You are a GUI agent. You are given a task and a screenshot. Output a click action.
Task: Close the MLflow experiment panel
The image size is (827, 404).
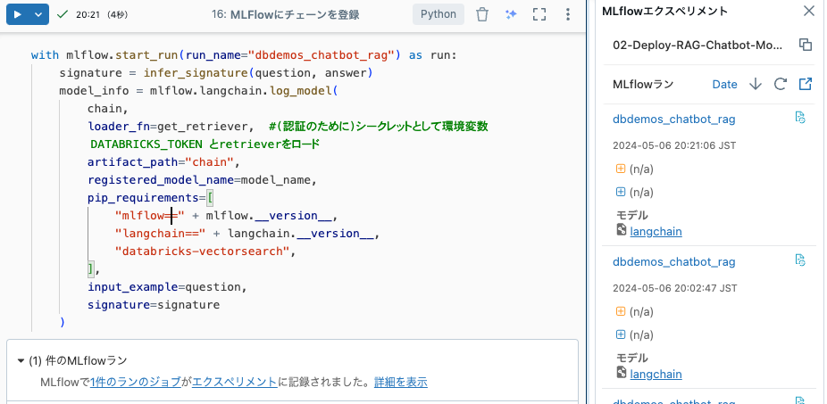tap(808, 11)
